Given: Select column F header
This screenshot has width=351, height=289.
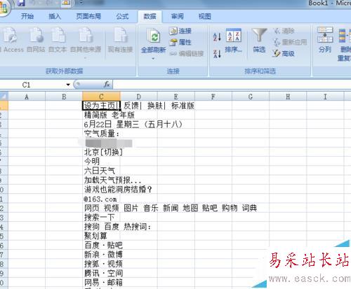Looking at the screenshot, I should pyautogui.click(x=213, y=97).
